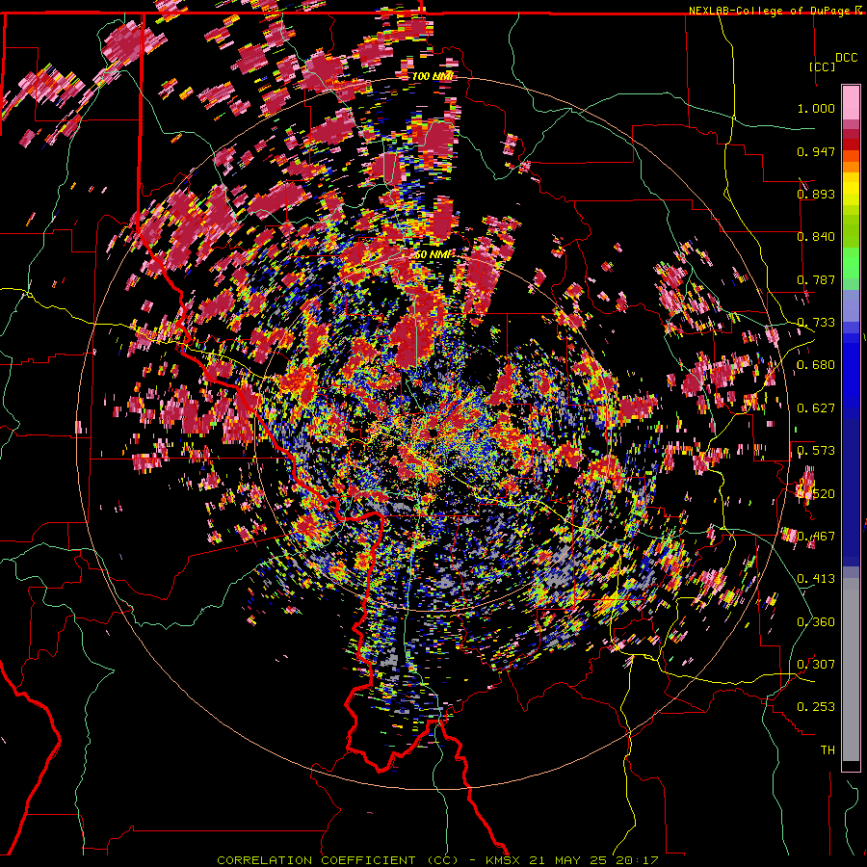This screenshot has height=867, width=867.
Task: Select the 0.360 legend value
Action: pyautogui.click(x=816, y=622)
